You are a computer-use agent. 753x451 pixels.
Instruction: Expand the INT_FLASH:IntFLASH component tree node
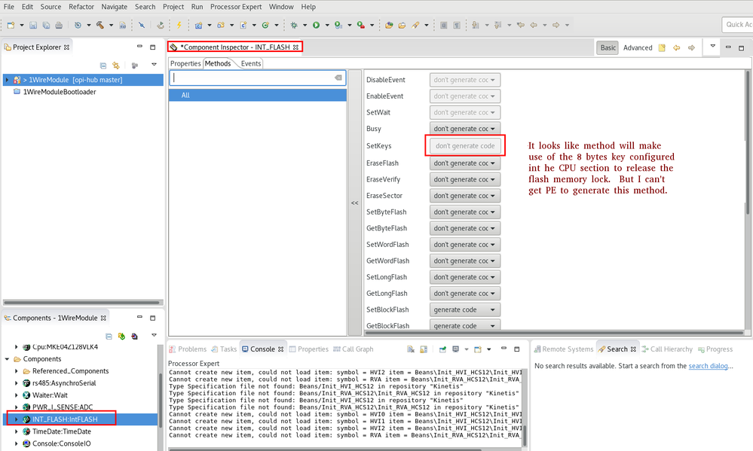[x=17, y=419]
